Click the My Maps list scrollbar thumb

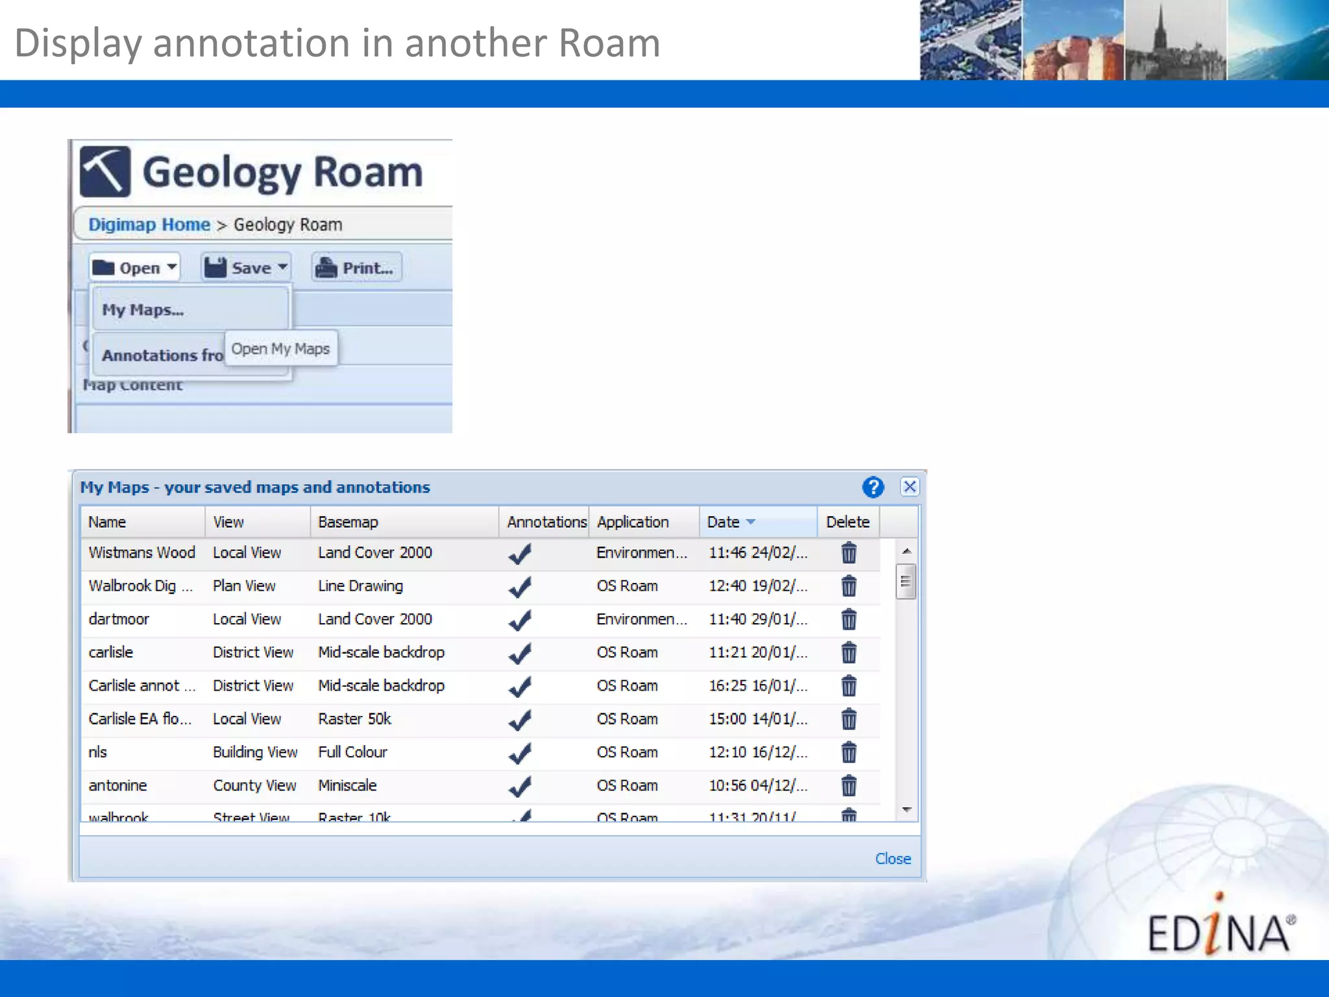tap(906, 582)
